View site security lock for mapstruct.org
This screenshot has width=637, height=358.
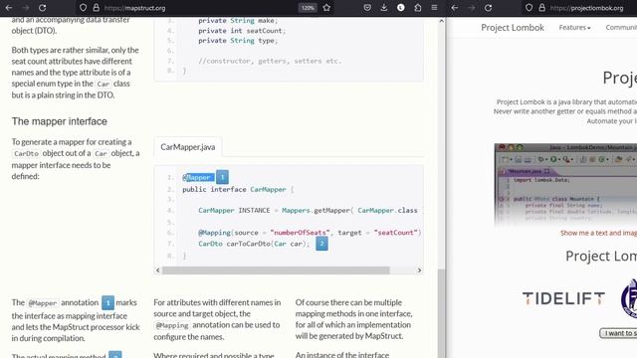[x=96, y=8]
